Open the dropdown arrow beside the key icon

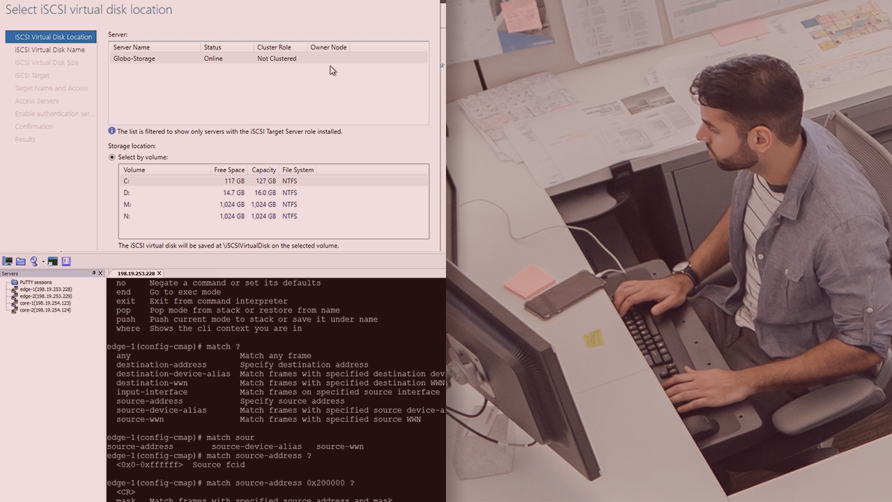pos(43,262)
